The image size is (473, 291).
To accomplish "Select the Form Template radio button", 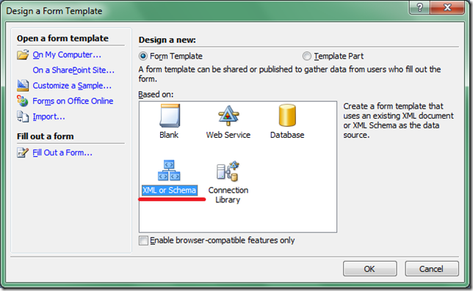I will point(143,56).
